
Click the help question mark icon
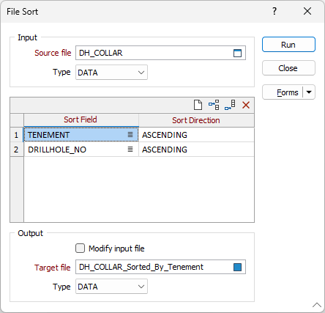[274, 11]
